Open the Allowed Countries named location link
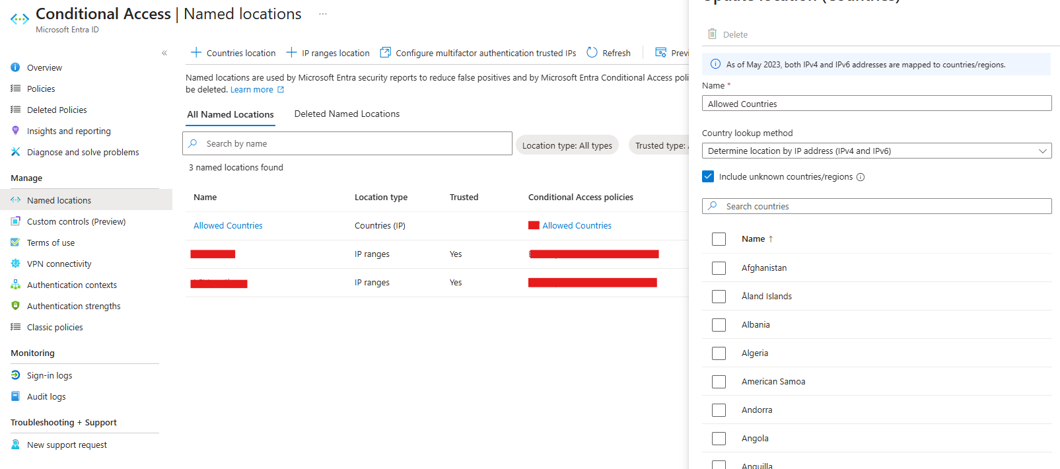Image resolution: width=1060 pixels, height=469 pixels. click(x=228, y=226)
